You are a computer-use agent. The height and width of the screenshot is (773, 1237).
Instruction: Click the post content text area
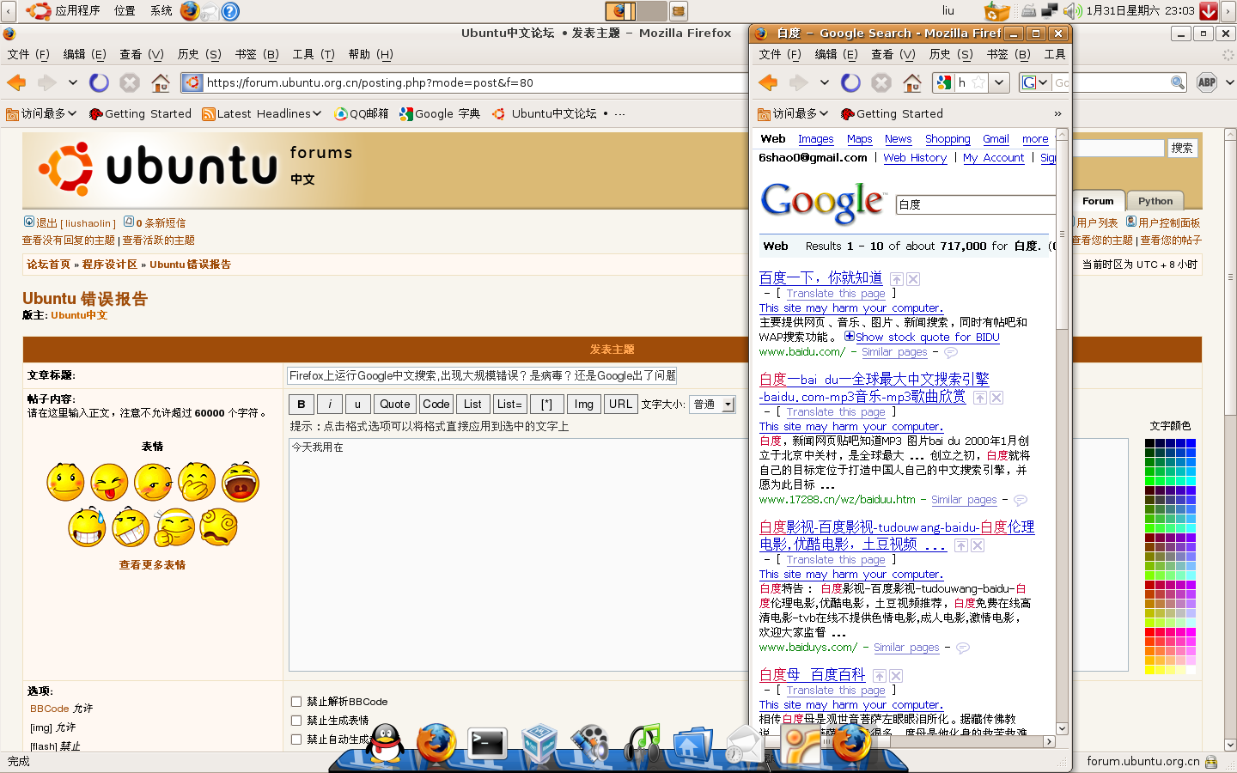(x=519, y=554)
